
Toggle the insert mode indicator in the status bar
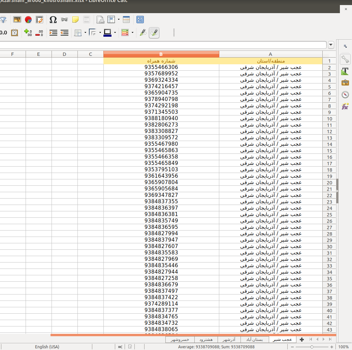[120, 347]
